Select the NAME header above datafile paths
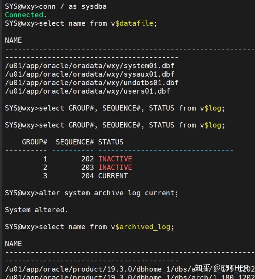Viewport: 255px width, 279px height. [13, 40]
